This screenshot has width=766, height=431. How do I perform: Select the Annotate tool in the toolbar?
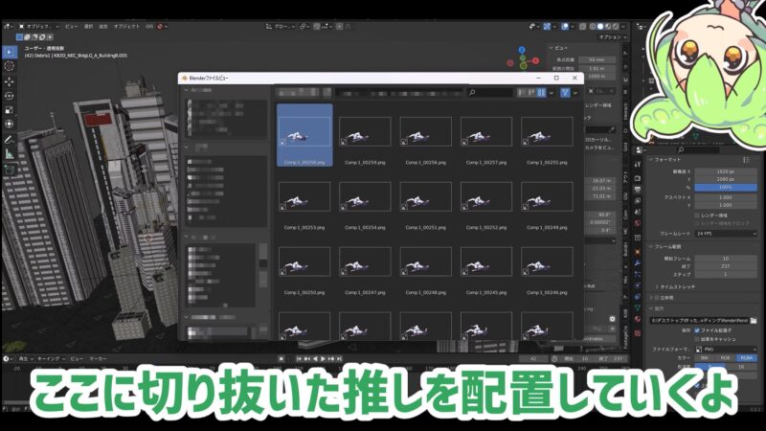(9, 140)
